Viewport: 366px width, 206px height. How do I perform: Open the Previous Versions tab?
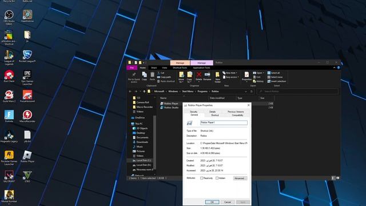click(236, 112)
